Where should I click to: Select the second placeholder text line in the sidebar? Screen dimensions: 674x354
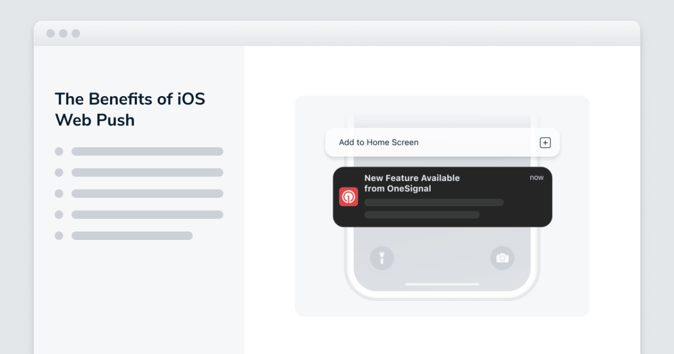(x=147, y=173)
